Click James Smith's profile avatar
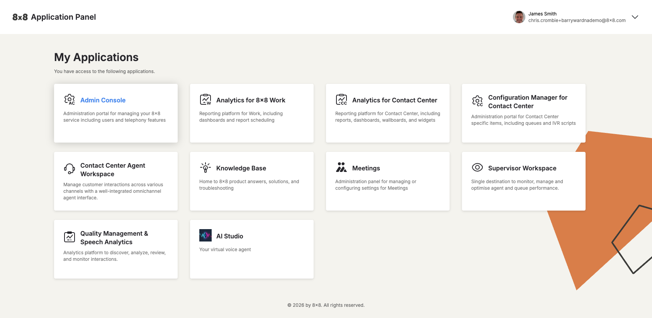Viewport: 652px width, 318px height. [519, 17]
